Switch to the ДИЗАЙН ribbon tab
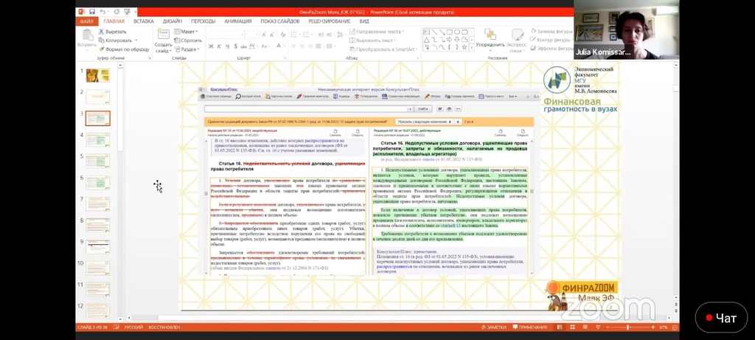This screenshot has width=755, height=340. pos(172,21)
